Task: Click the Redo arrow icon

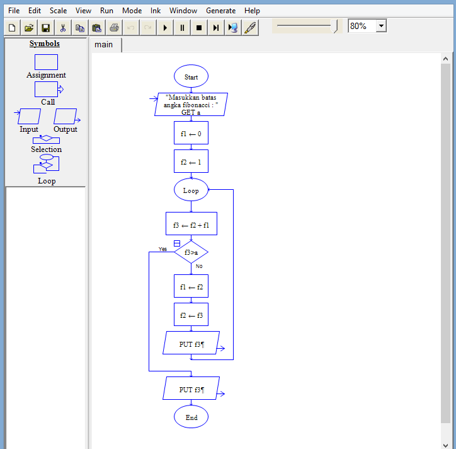Action: pos(148,28)
